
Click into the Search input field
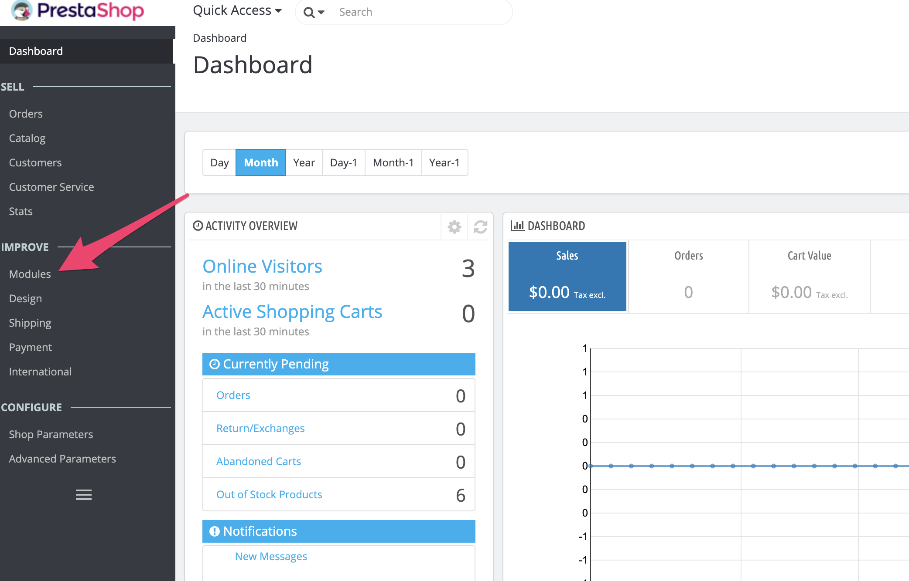click(x=419, y=12)
